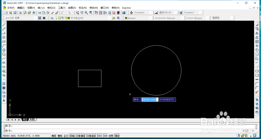Image resolution: width=261 pixels, height=139 pixels.
Task: Select the Polygon tool
Action: [4, 37]
